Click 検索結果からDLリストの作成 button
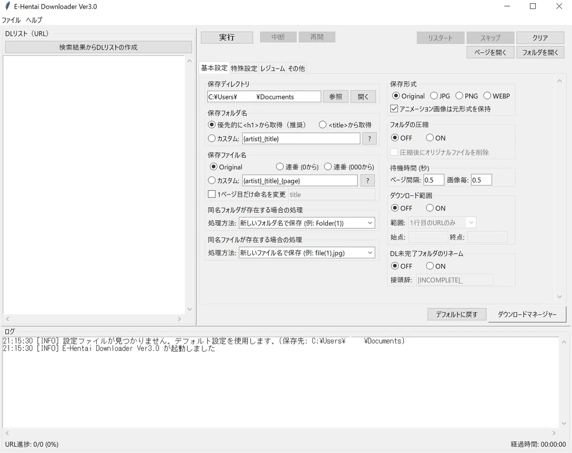This screenshot has width=572, height=453. click(x=99, y=47)
